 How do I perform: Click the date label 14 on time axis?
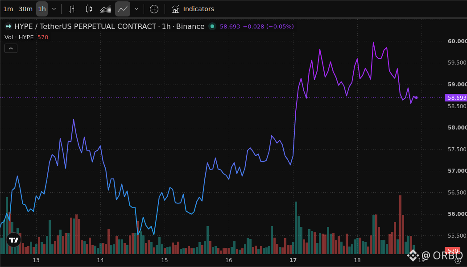[x=100, y=260]
